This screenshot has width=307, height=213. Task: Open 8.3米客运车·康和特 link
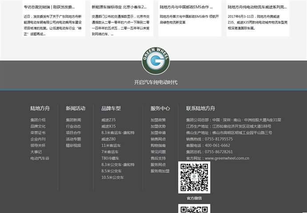click(118, 133)
